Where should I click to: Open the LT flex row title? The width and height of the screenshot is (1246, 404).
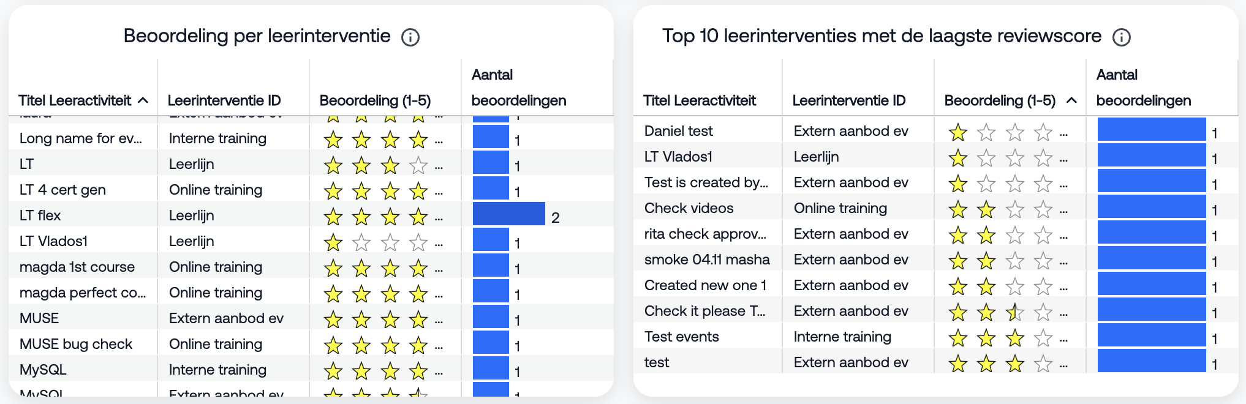pos(40,215)
